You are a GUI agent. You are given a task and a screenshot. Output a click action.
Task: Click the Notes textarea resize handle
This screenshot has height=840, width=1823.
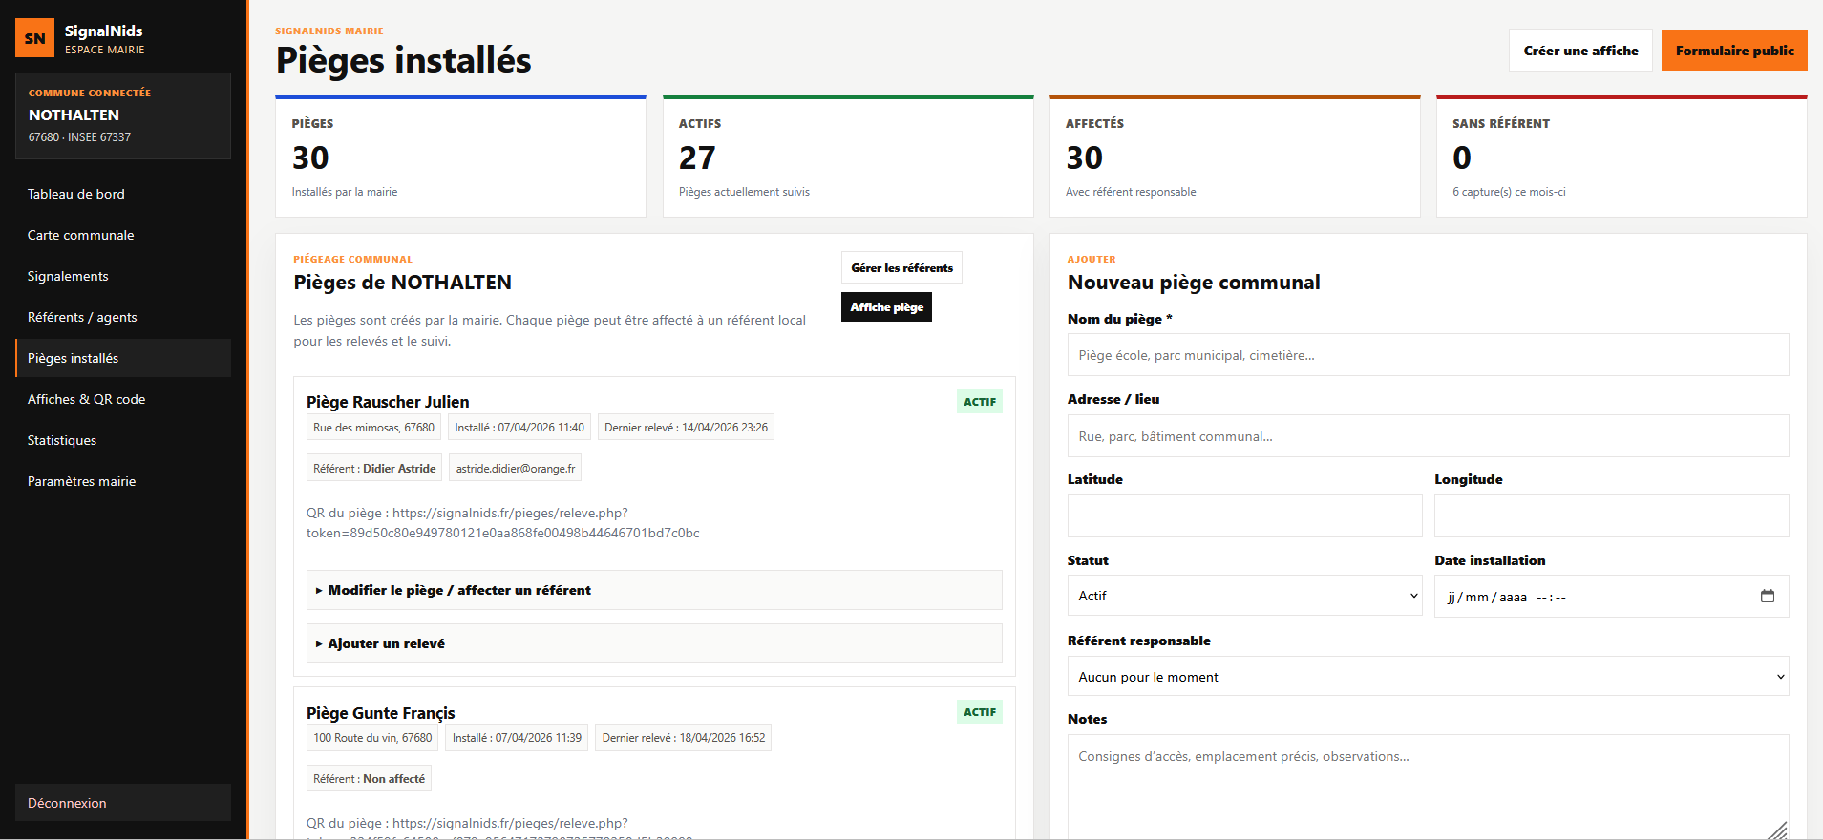[1779, 830]
